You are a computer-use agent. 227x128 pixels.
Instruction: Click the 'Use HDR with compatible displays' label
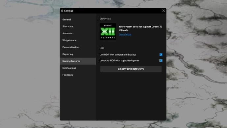[118, 55]
